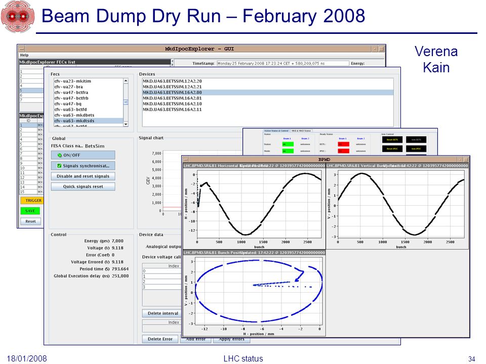Viewport: 486px width, 364px height.
Task: Select device MKD.UA63.BETSSIM.16A2.11
Action: click(x=268, y=109)
